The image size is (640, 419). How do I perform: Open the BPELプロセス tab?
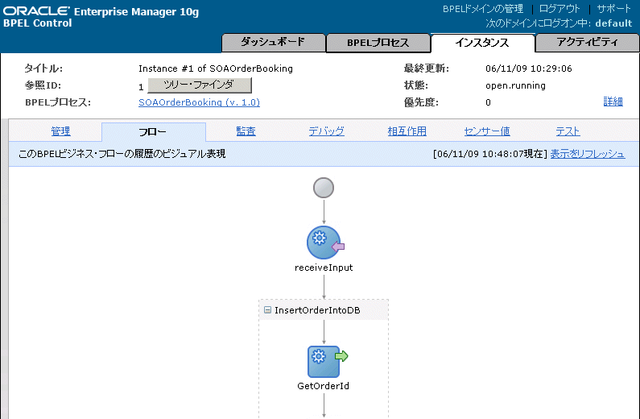pos(378,43)
